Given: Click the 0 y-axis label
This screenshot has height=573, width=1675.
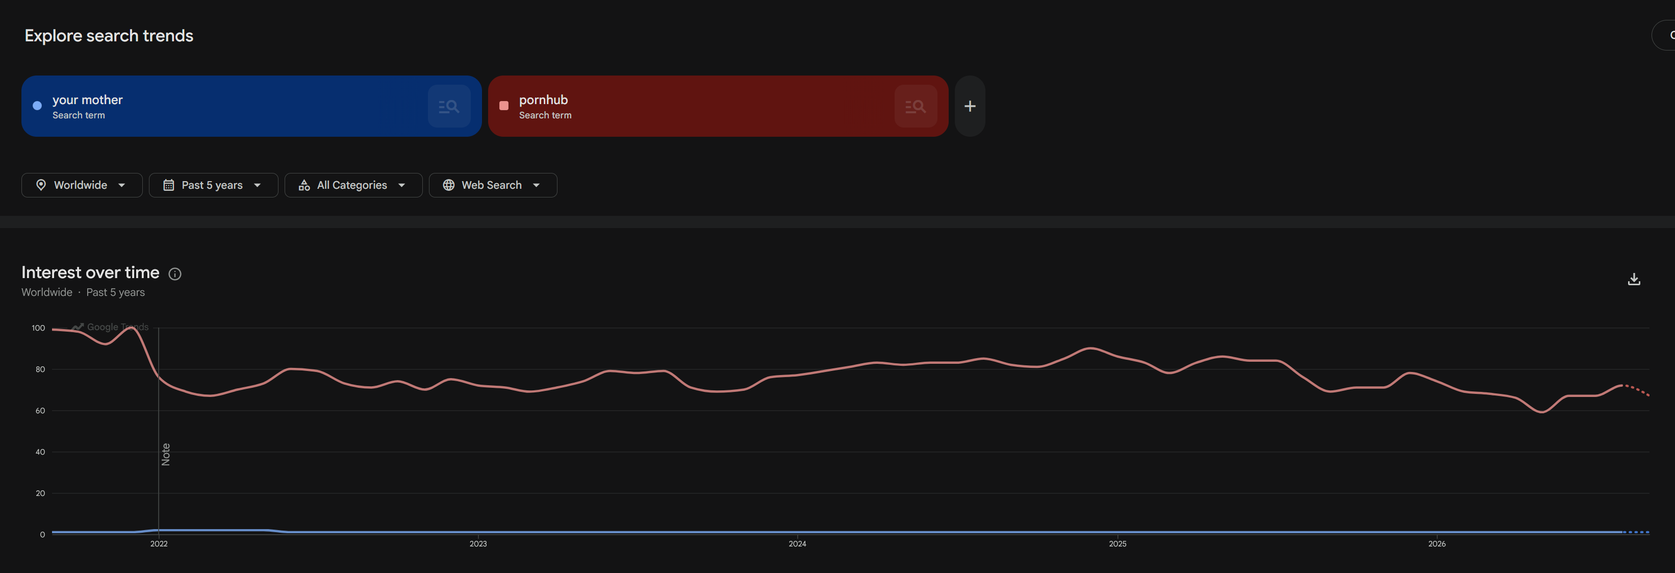Looking at the screenshot, I should point(42,535).
